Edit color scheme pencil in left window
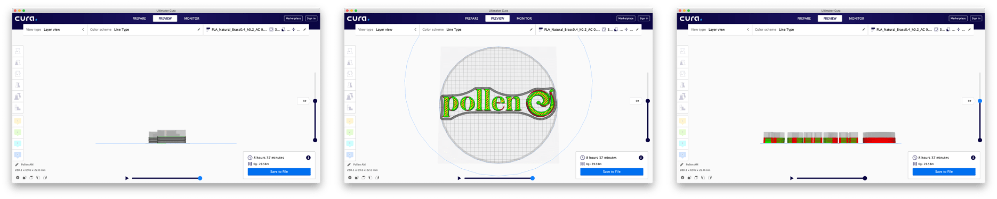 coord(199,30)
